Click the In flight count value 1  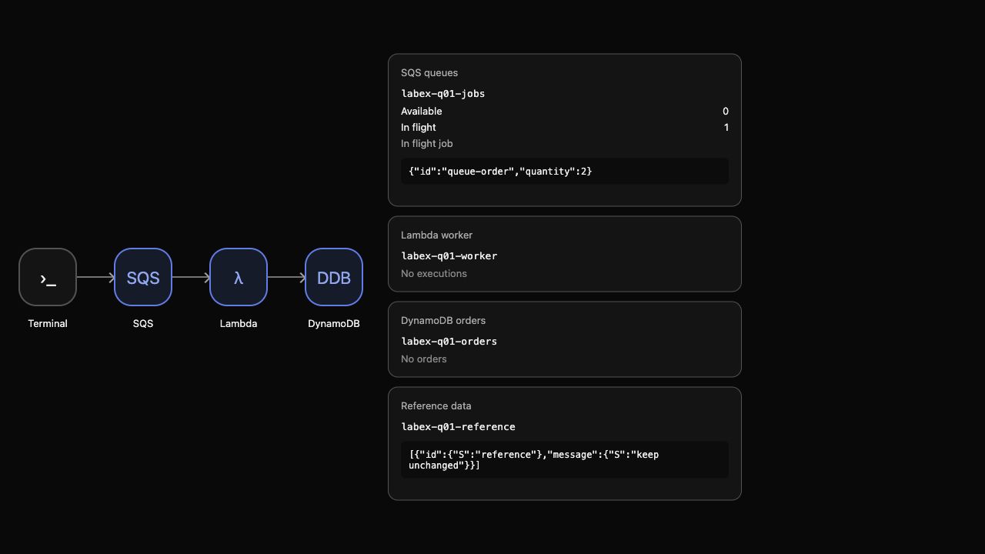pyautogui.click(x=726, y=128)
